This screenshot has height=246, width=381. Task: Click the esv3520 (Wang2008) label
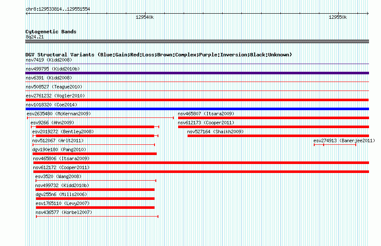[x=58, y=176]
